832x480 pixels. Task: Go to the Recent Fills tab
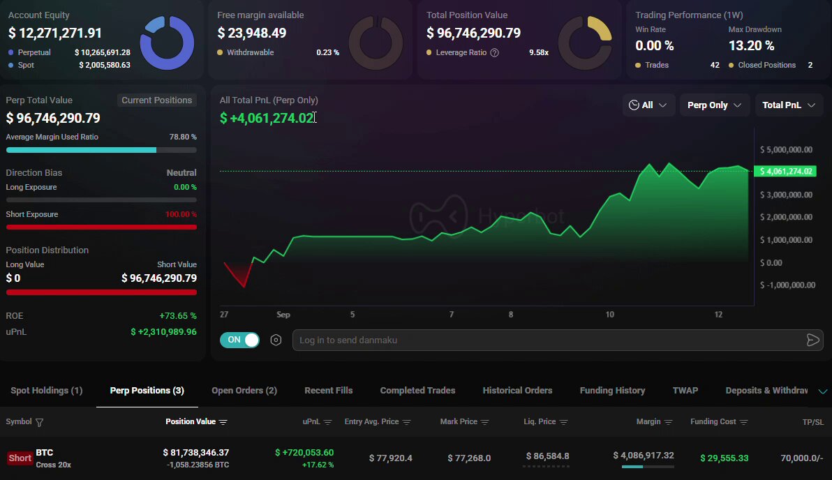[329, 391]
